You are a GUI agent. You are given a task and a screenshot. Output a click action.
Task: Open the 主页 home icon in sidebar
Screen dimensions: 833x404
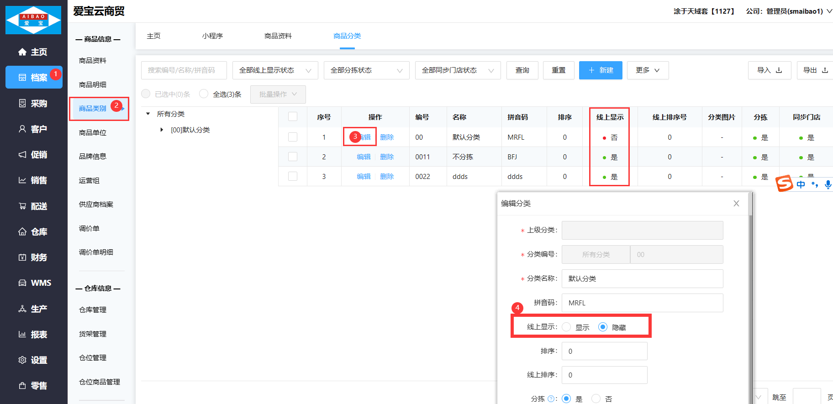(22, 52)
